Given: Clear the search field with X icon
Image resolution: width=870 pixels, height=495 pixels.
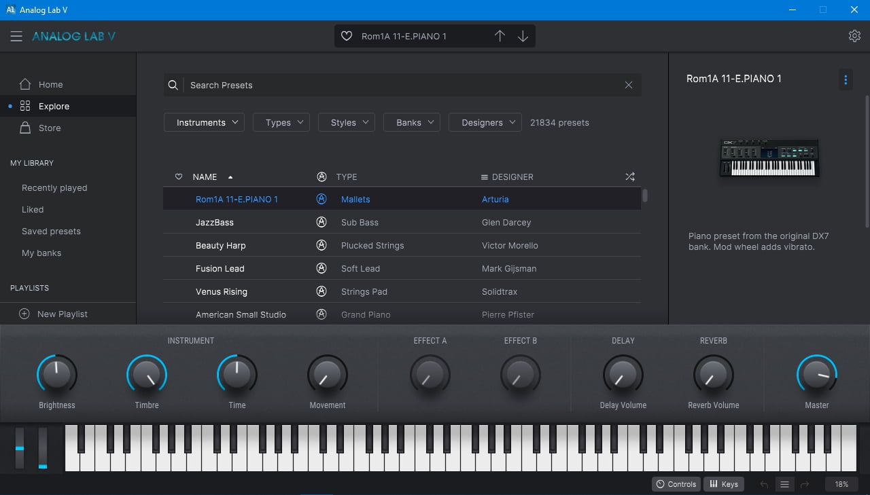Looking at the screenshot, I should click(629, 85).
